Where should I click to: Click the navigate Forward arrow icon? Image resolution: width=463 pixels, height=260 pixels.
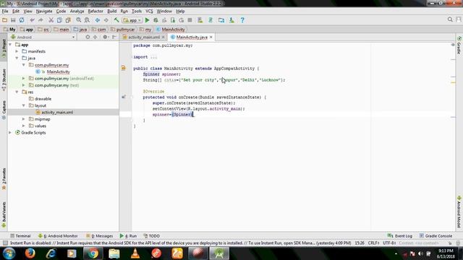click(106, 20)
